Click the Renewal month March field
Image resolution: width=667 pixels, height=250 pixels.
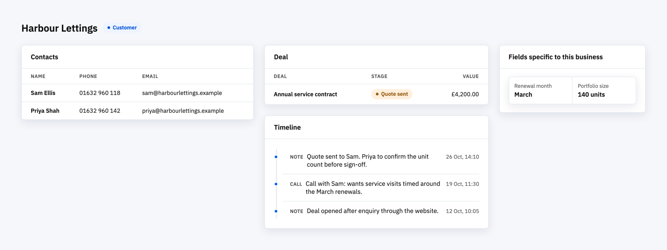(x=541, y=90)
